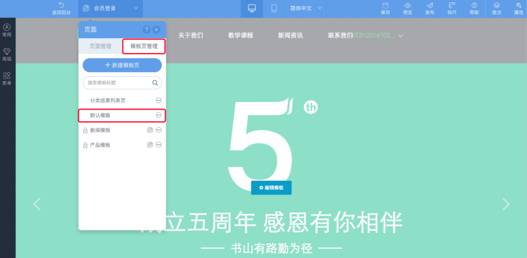Switch to the 页面管理 tab
This screenshot has width=527, height=258.
pos(101,46)
